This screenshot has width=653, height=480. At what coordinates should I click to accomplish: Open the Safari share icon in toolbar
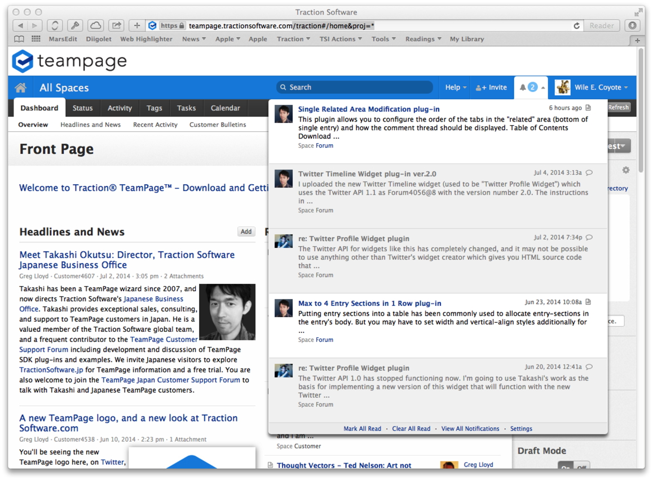point(116,26)
